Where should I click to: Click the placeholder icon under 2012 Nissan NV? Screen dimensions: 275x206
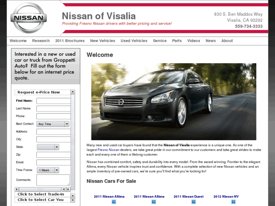click(x=233, y=202)
